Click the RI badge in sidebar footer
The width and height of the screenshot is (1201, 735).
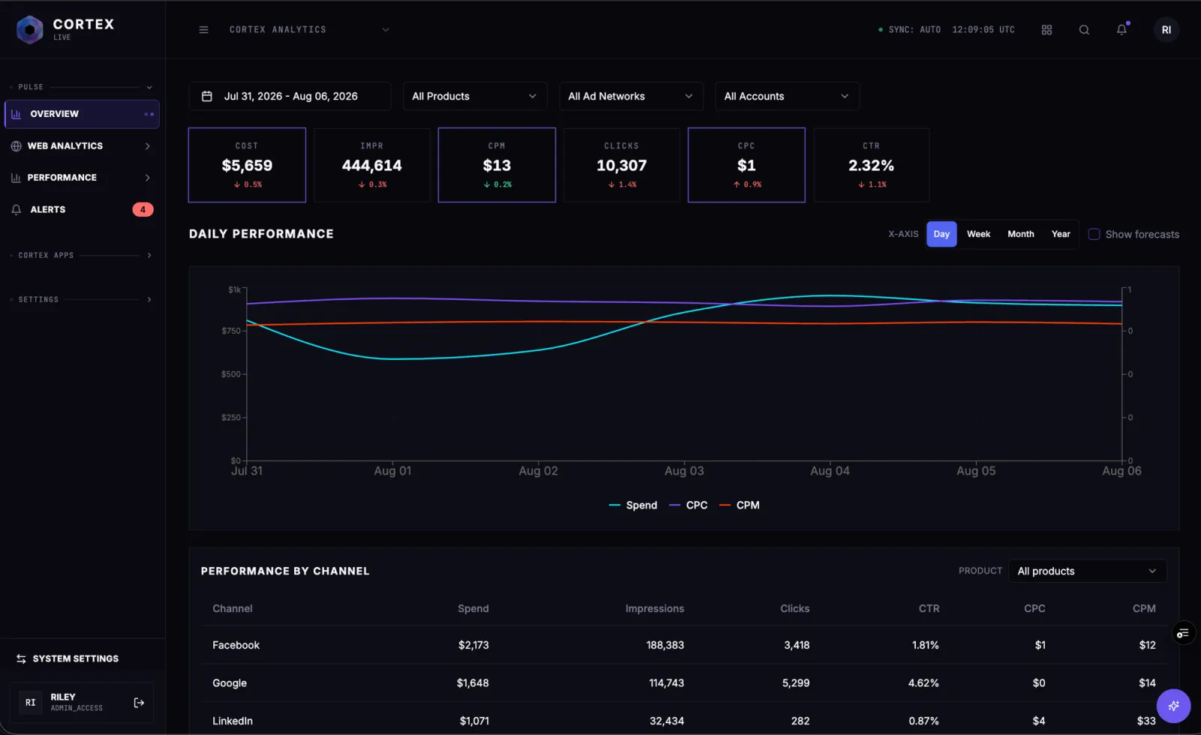(30, 703)
